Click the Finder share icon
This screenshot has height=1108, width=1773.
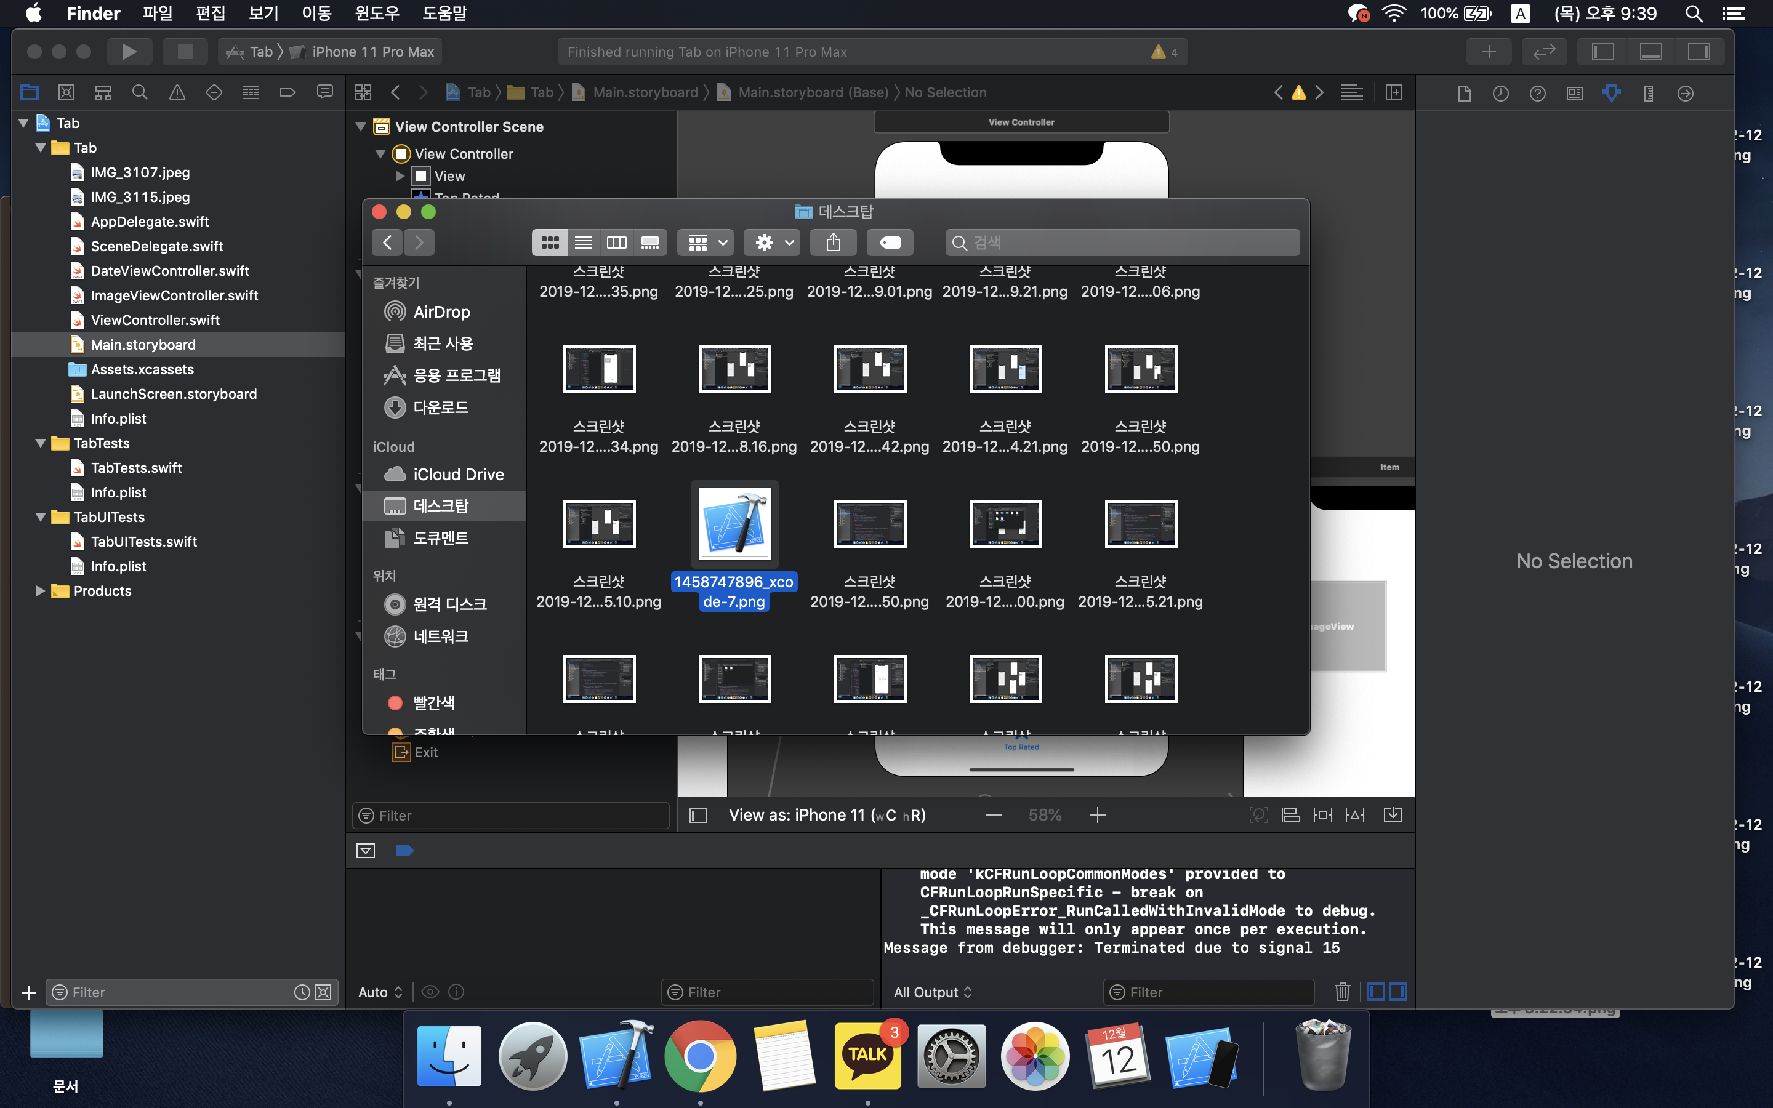pos(833,243)
